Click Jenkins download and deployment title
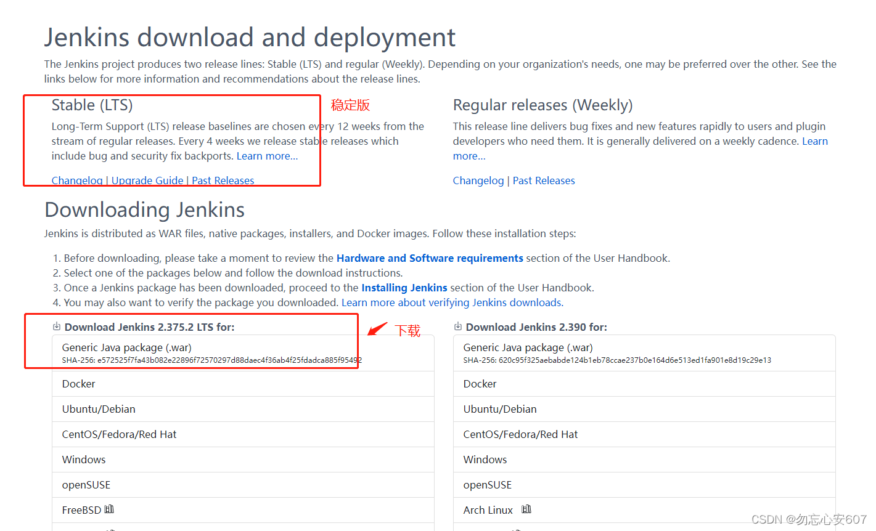 250,38
